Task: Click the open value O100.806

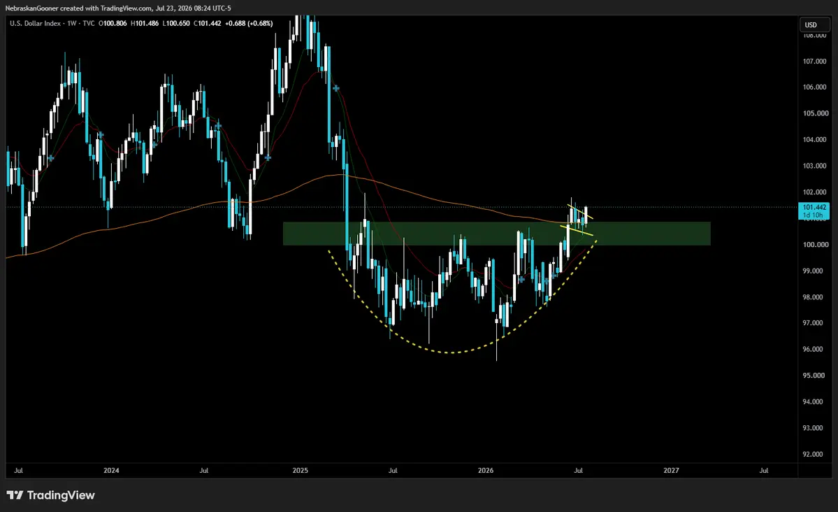Action: click(113, 24)
